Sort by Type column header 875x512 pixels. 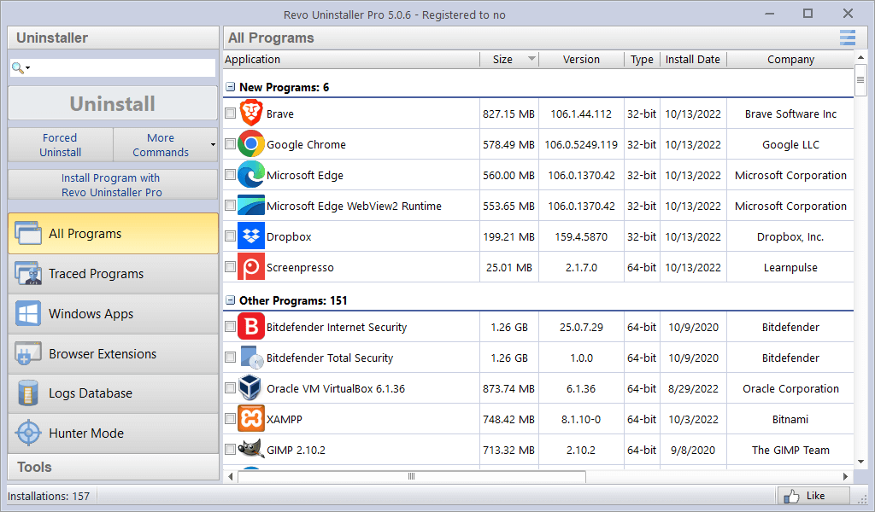tap(642, 59)
